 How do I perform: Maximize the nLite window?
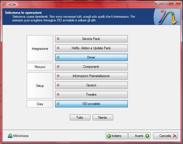pyautogui.click(x=165, y=3)
